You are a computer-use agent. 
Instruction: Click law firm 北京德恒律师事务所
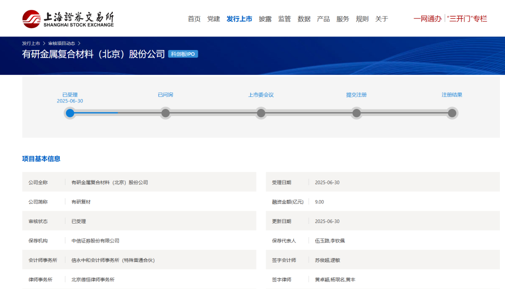(x=93, y=280)
